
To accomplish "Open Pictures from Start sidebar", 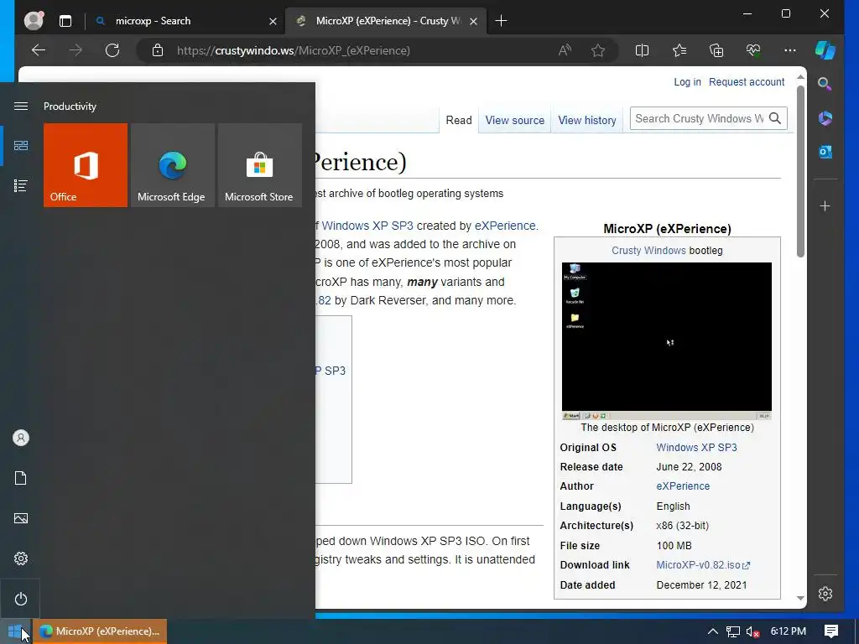I will [21, 518].
